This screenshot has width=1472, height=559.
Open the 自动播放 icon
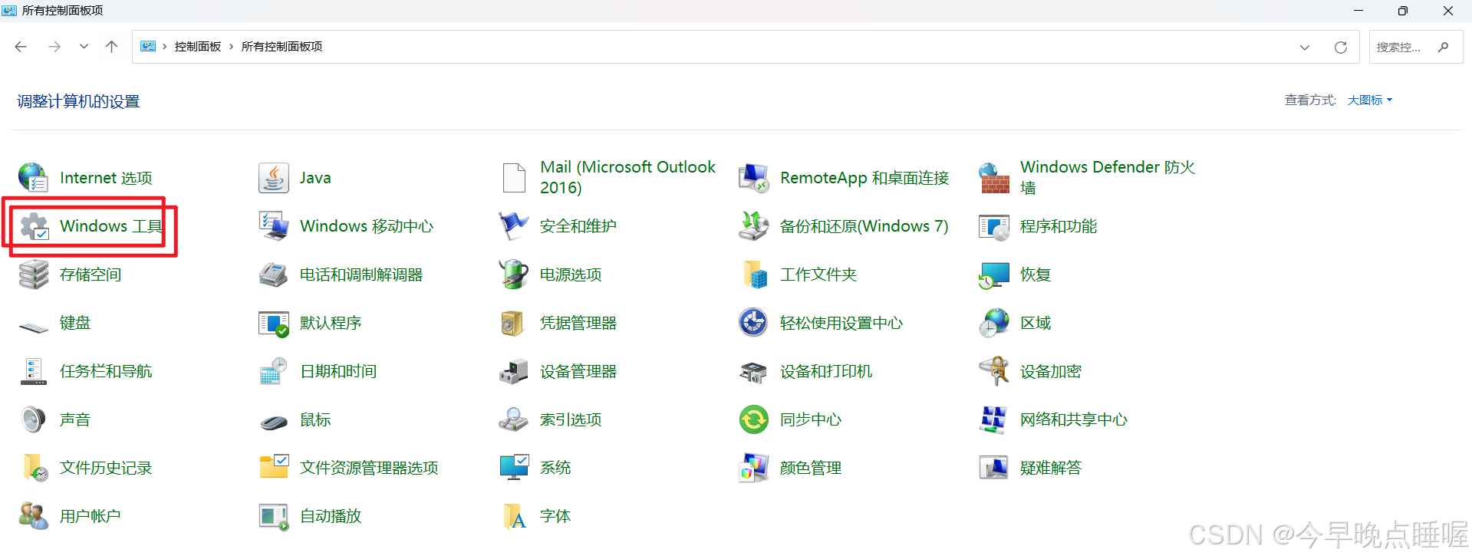pos(273,515)
